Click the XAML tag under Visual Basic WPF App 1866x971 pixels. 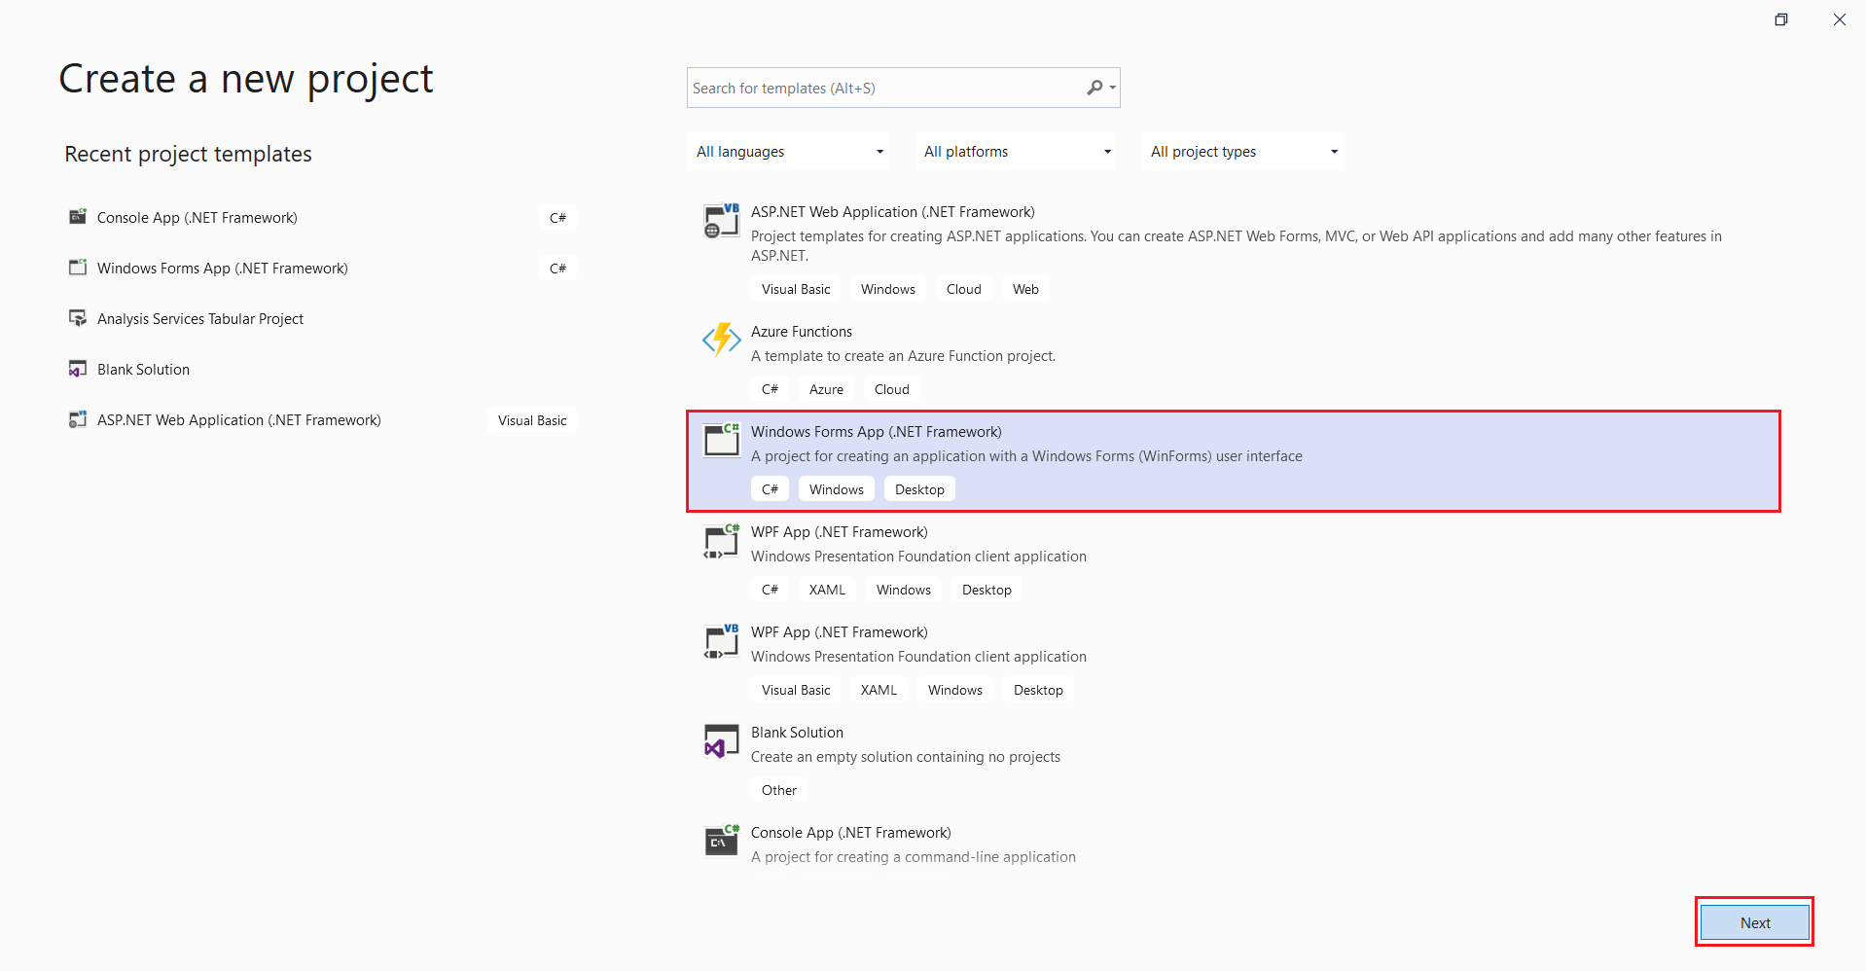[x=879, y=690]
